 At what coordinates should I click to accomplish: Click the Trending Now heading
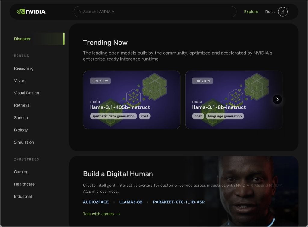pos(105,43)
